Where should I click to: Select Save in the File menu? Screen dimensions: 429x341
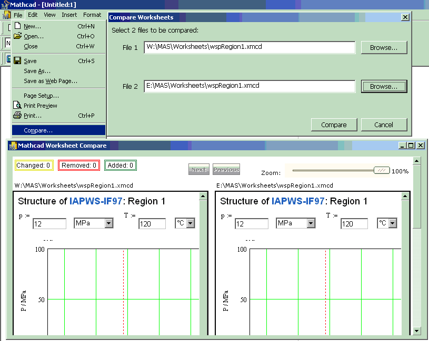[x=58, y=61]
